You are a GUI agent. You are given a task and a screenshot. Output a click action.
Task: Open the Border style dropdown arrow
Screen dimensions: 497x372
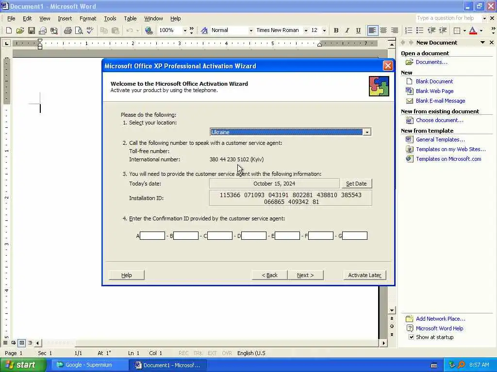(x=464, y=31)
